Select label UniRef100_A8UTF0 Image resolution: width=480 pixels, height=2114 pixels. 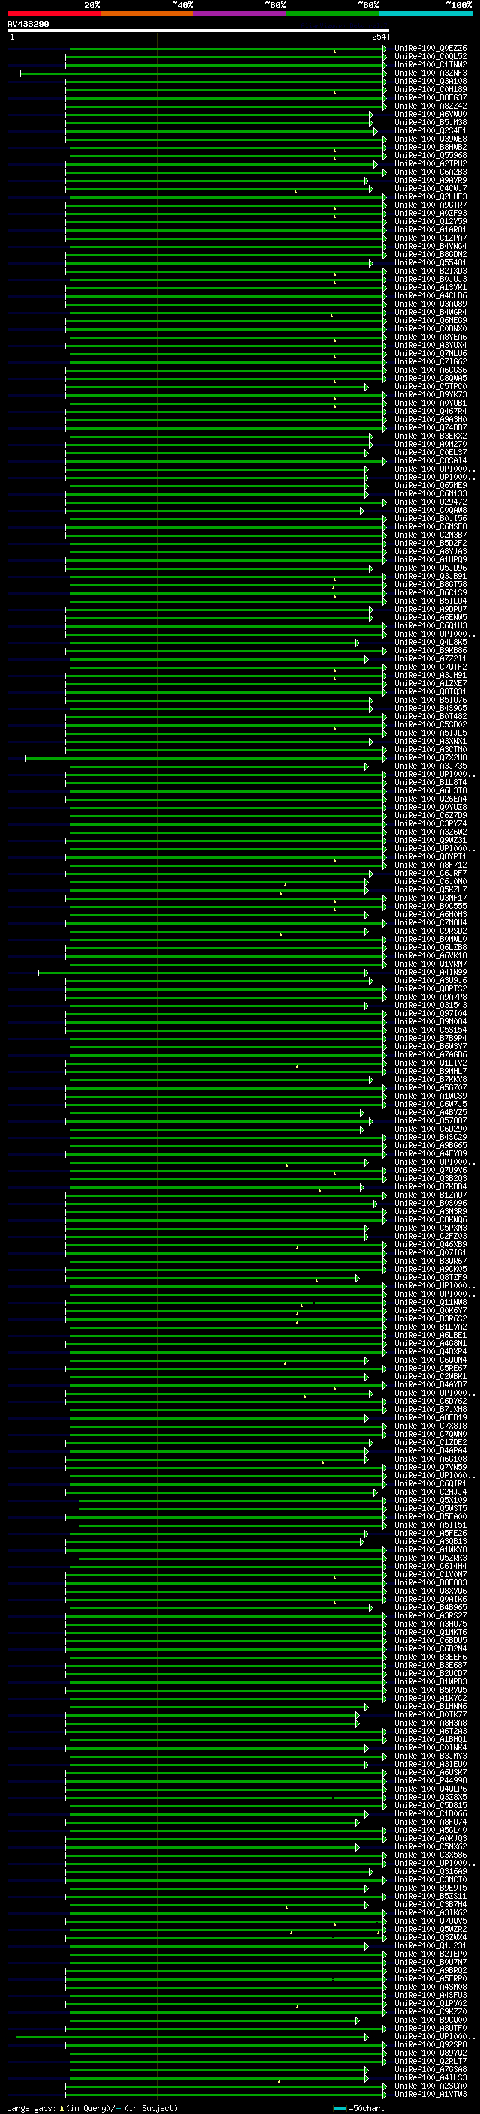coord(430,2028)
